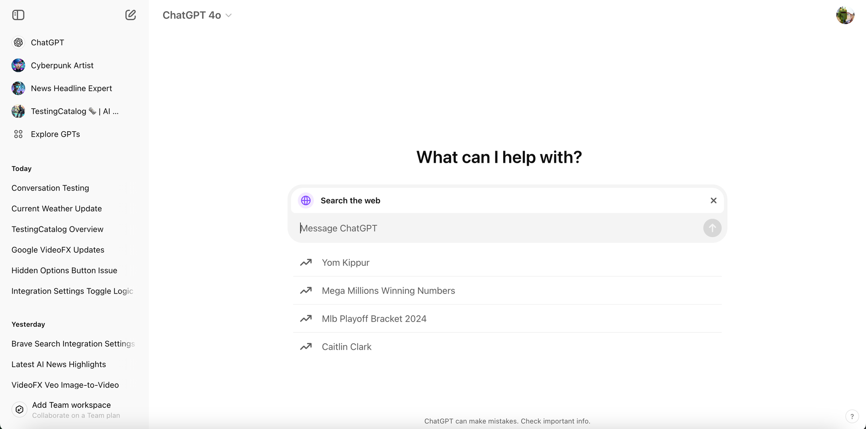Click the Explore GPTs grid icon
The image size is (866, 429).
point(18,134)
